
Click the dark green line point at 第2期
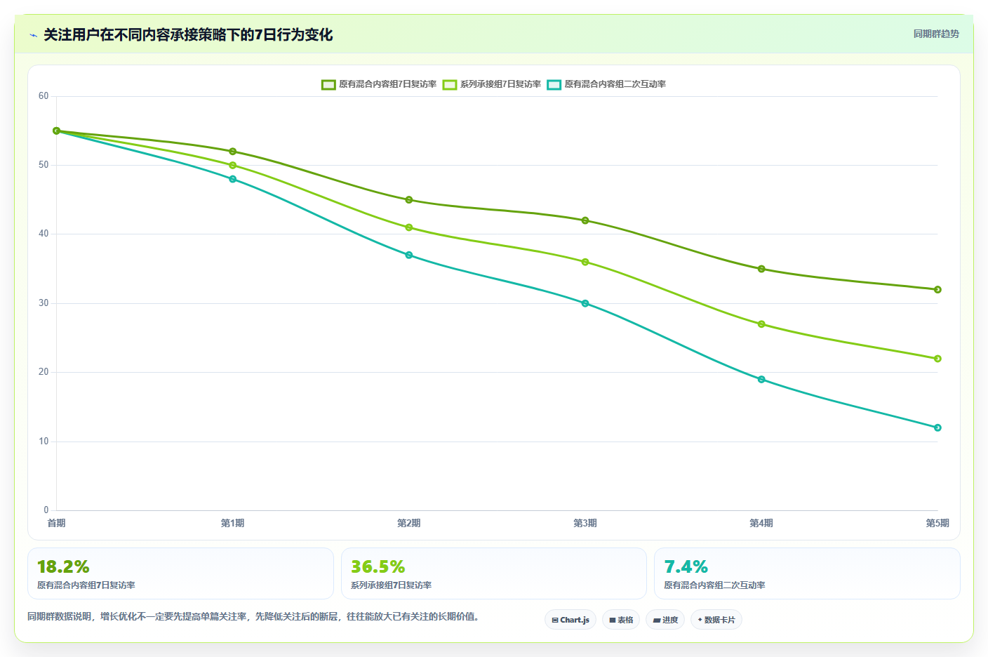(409, 200)
